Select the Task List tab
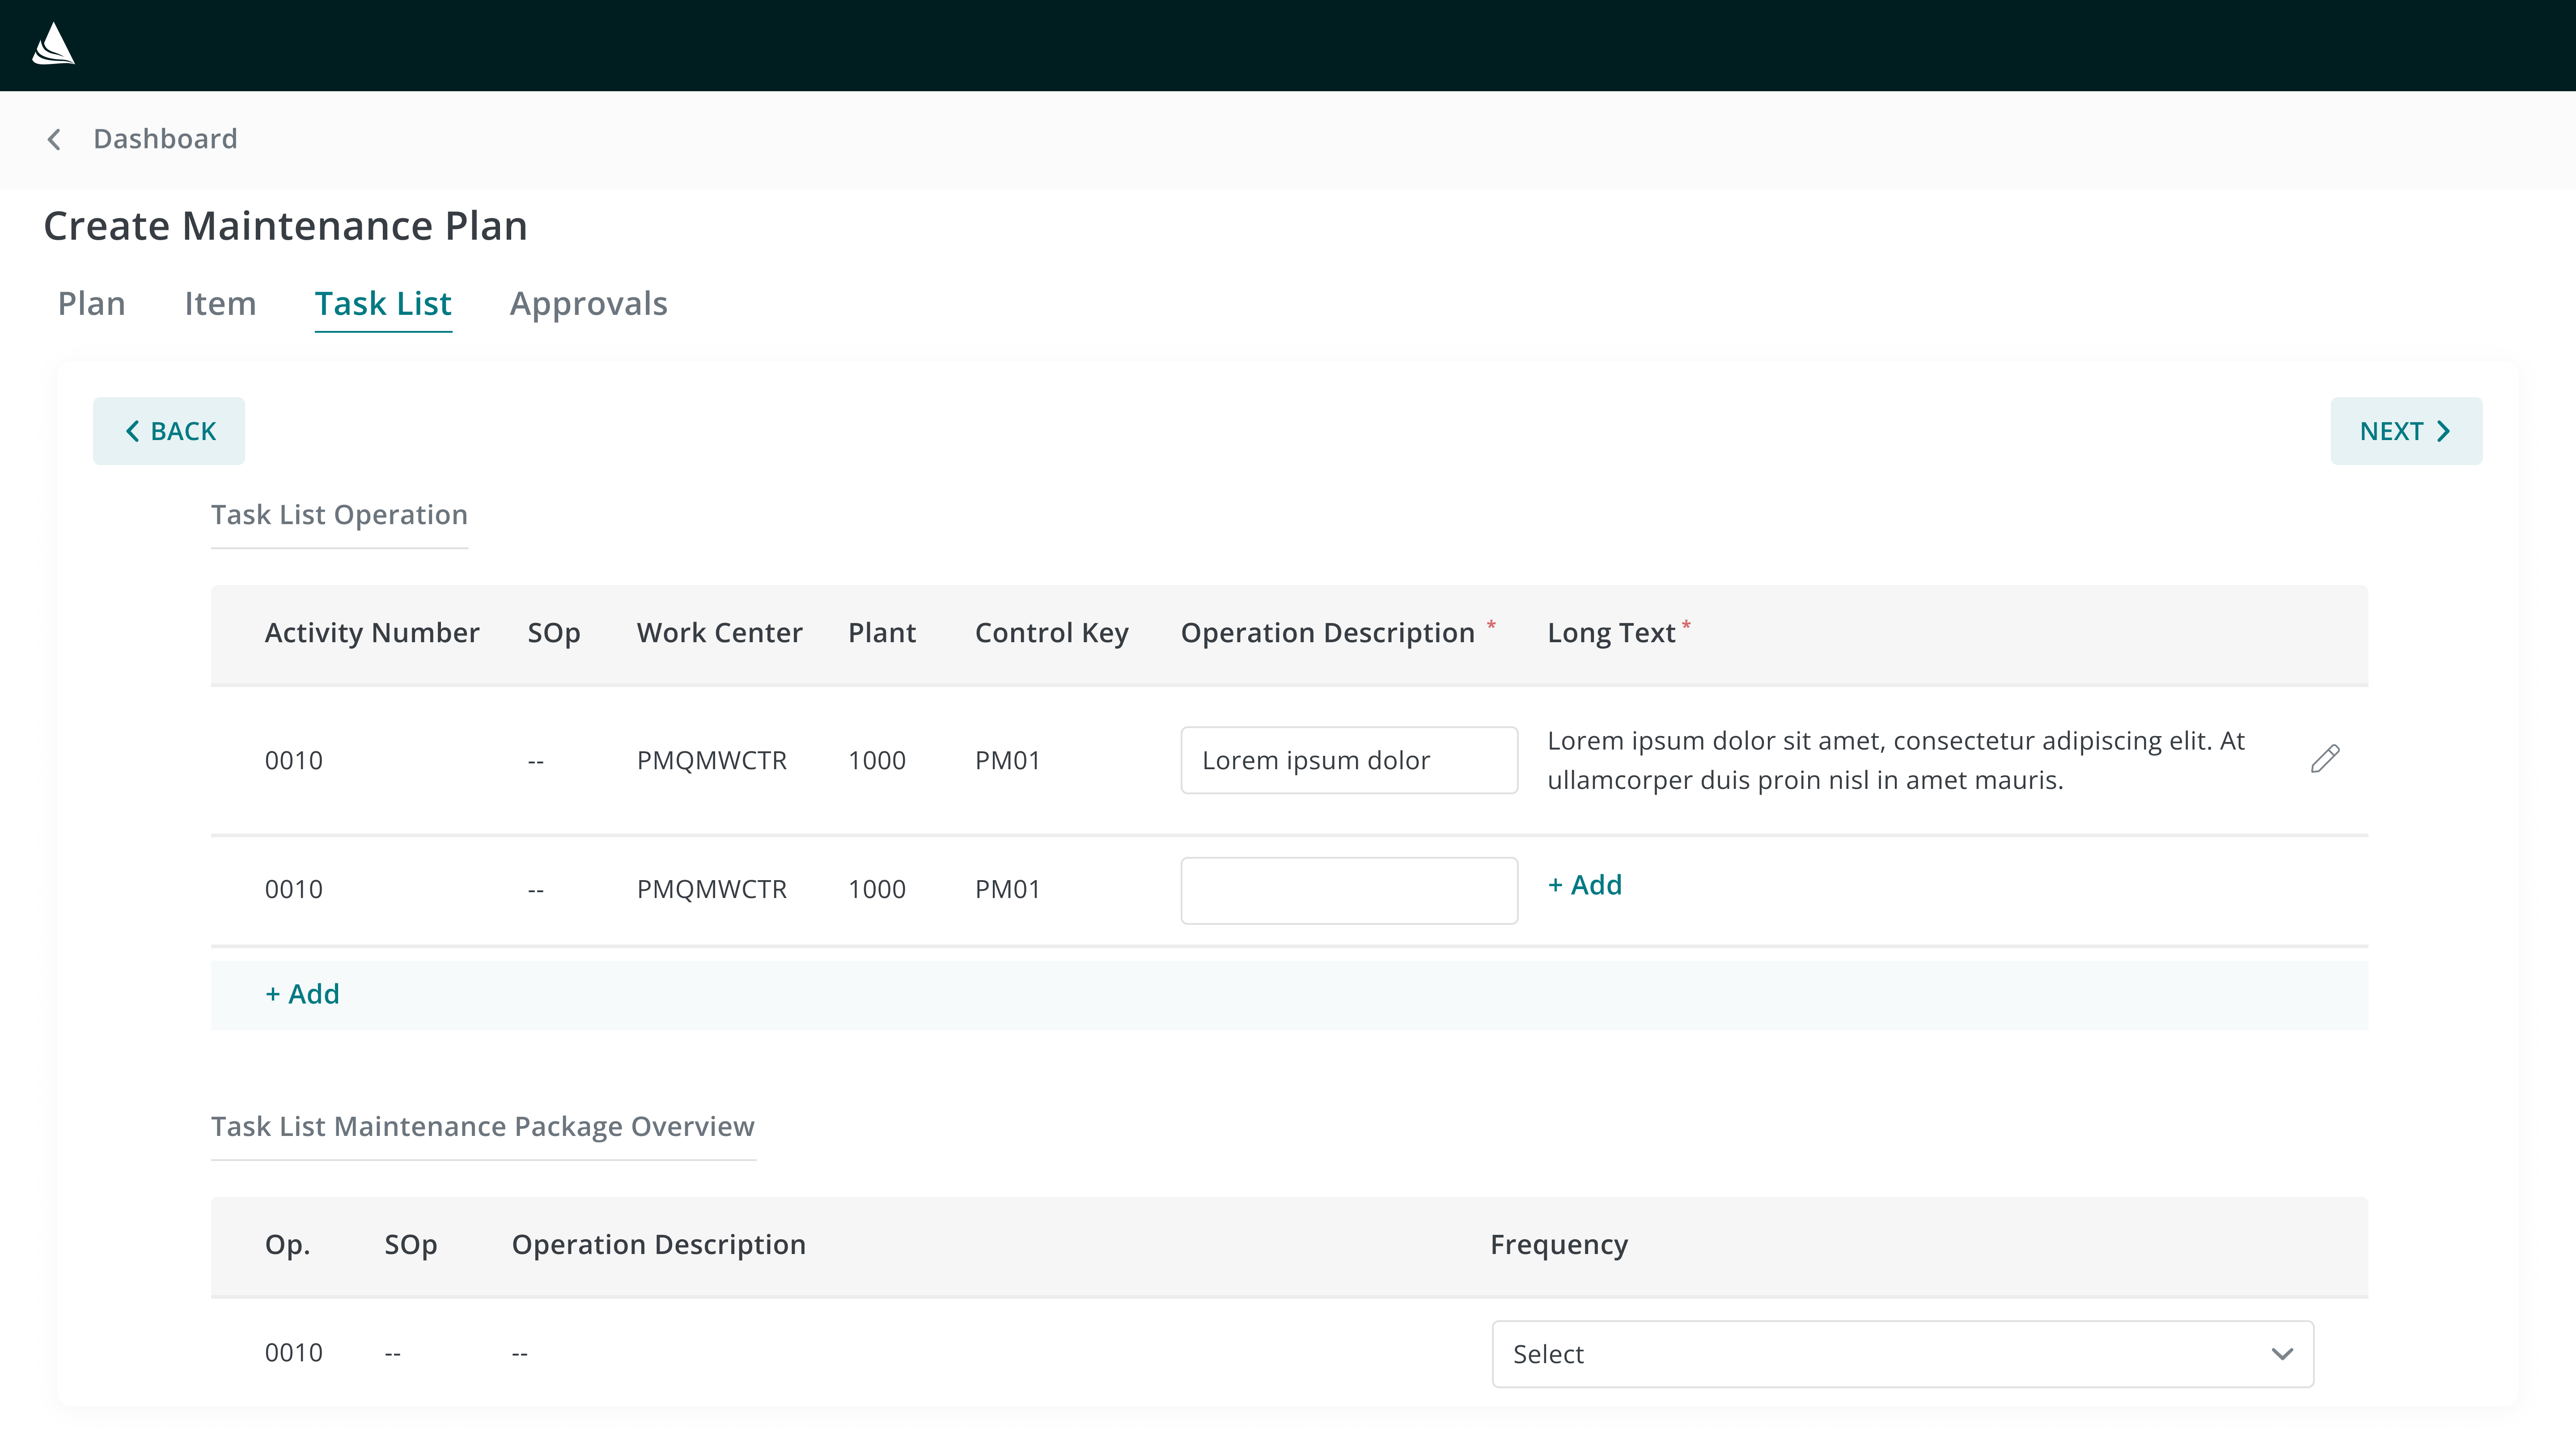The width and height of the screenshot is (2576, 1449). tap(383, 303)
